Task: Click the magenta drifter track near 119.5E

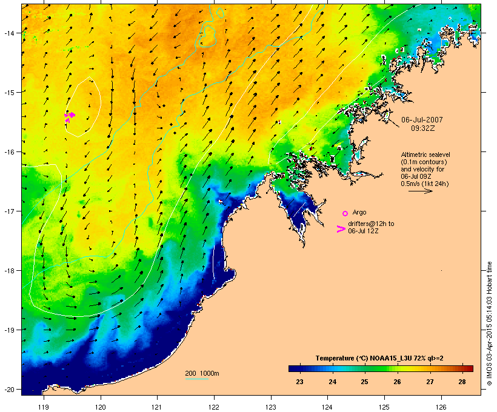Action: pyautogui.click(x=70, y=116)
